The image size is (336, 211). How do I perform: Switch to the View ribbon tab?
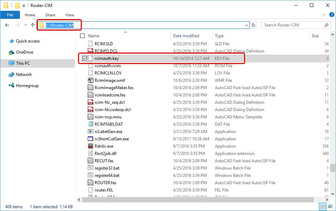coord(70,15)
